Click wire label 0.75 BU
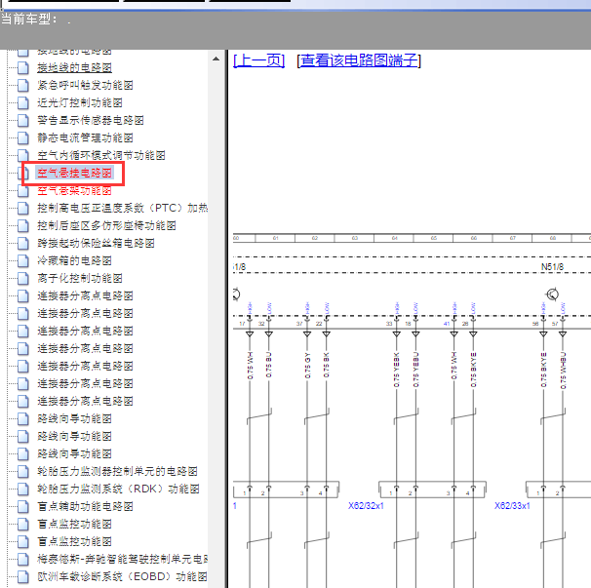Viewport: 591px width, 588px height. click(x=269, y=365)
